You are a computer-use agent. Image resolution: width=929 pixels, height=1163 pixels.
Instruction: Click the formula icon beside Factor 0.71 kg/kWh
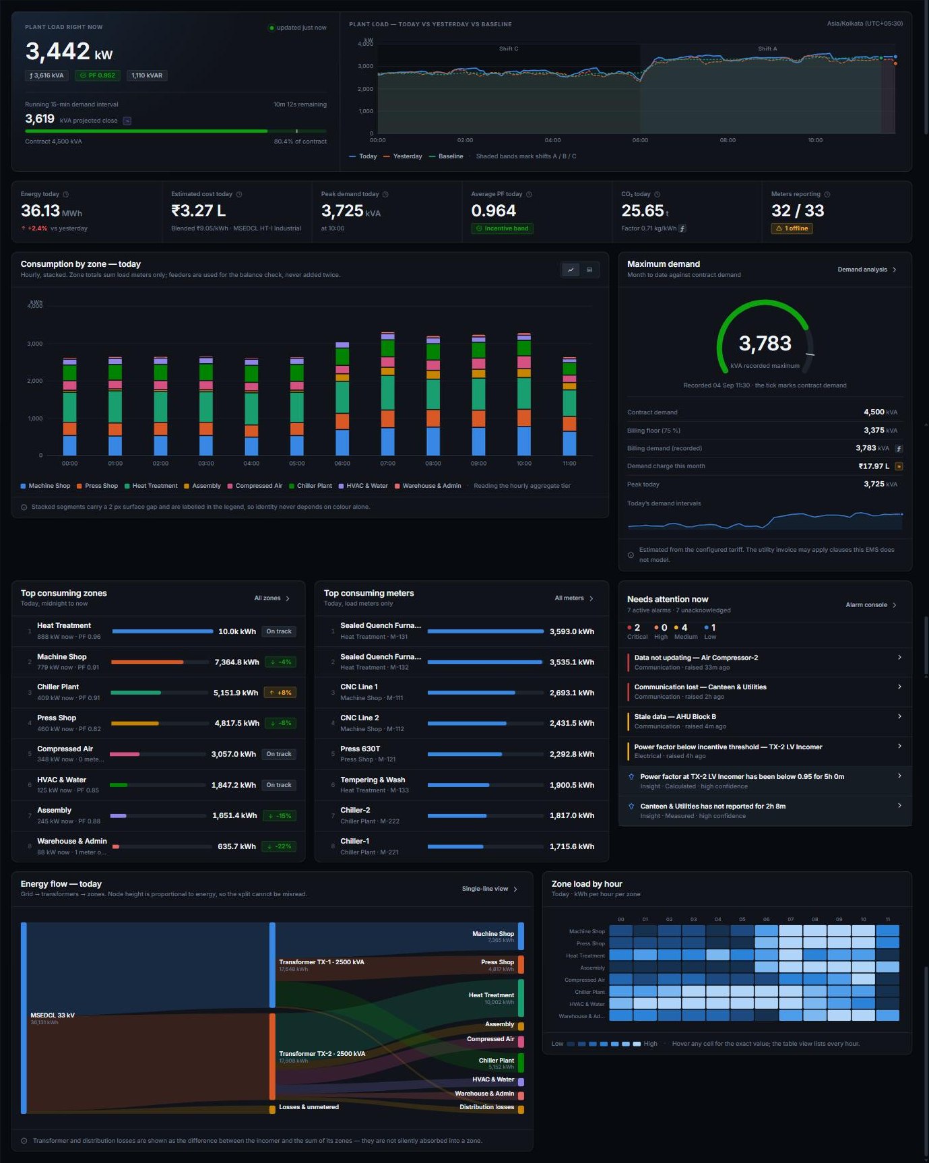(x=682, y=228)
